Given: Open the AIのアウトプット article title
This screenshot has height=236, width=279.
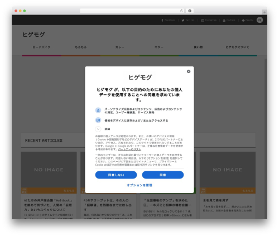Looking at the screenshot, I should pos(108,205).
